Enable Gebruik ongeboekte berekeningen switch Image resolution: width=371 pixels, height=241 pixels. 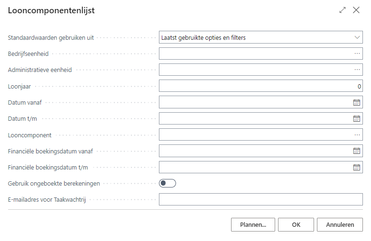[x=167, y=183]
